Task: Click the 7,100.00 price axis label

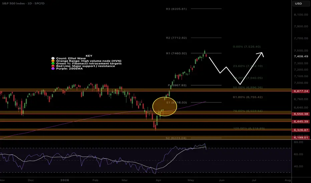Action: (x=301, y=76)
